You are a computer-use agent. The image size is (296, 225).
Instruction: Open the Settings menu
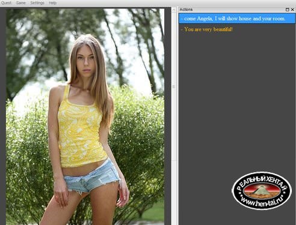click(37, 3)
